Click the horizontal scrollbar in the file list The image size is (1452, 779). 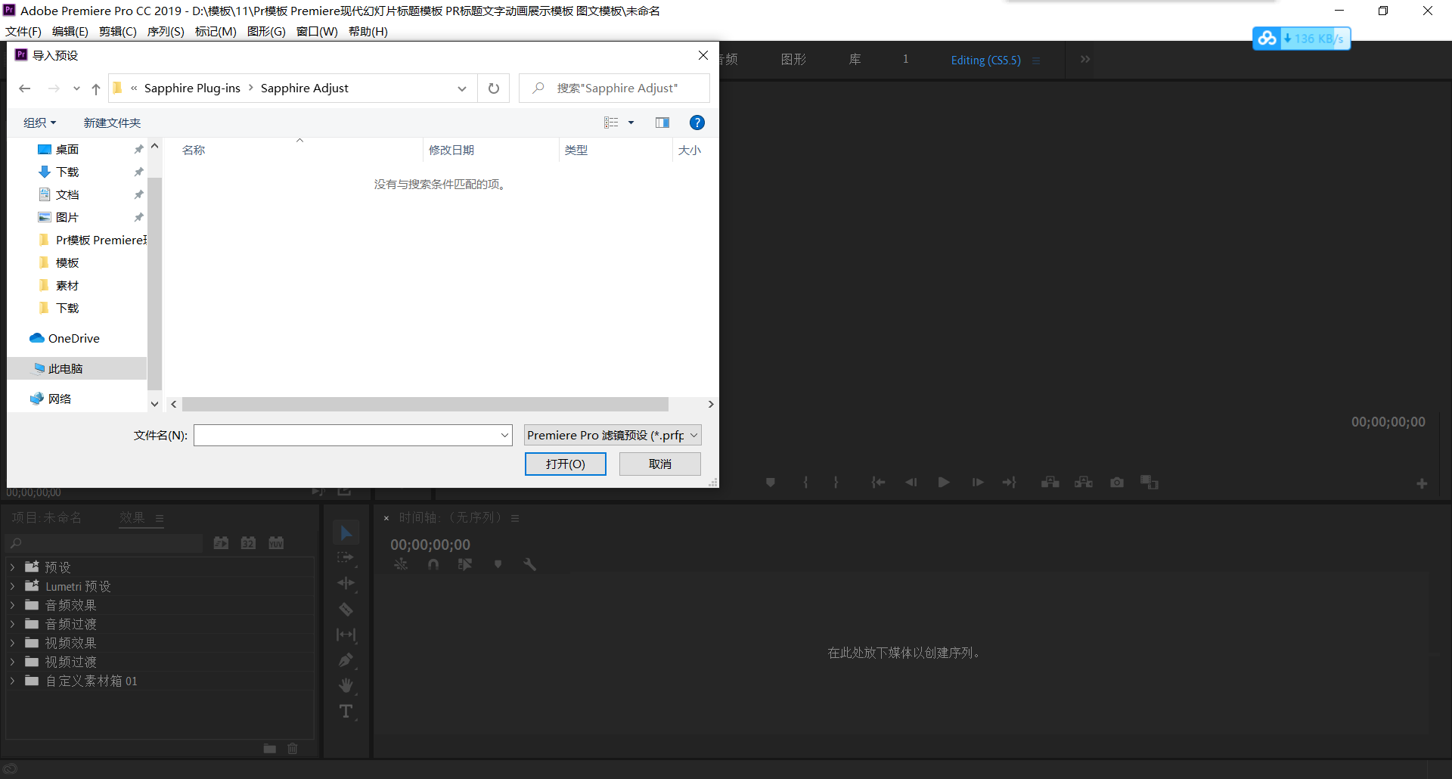[x=425, y=404]
